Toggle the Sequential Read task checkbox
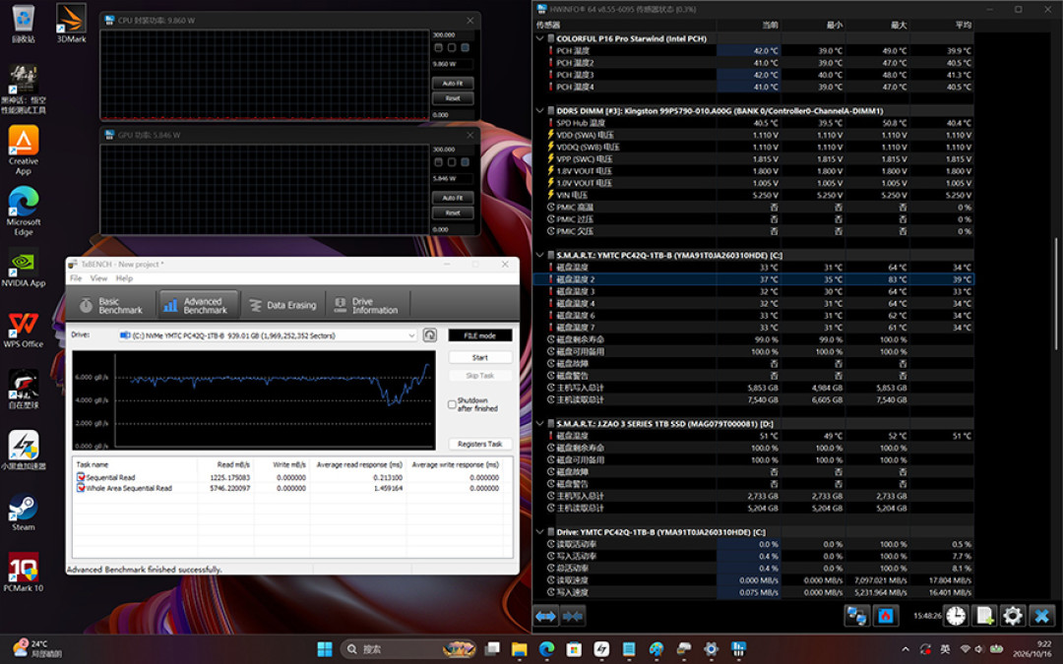This screenshot has width=1063, height=664. coord(81,477)
